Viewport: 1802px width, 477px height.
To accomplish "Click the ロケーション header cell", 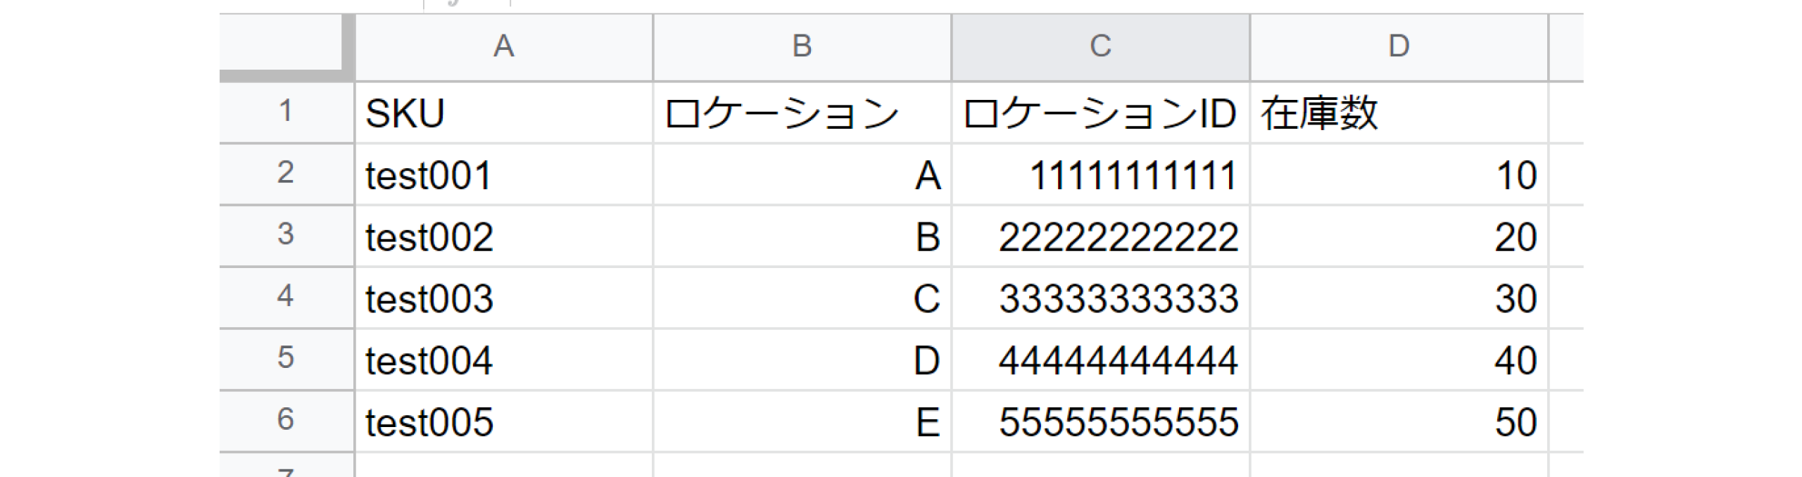I will [802, 113].
